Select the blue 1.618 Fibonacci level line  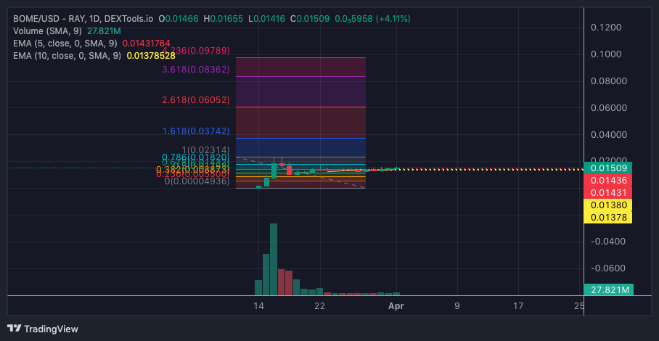click(x=301, y=138)
